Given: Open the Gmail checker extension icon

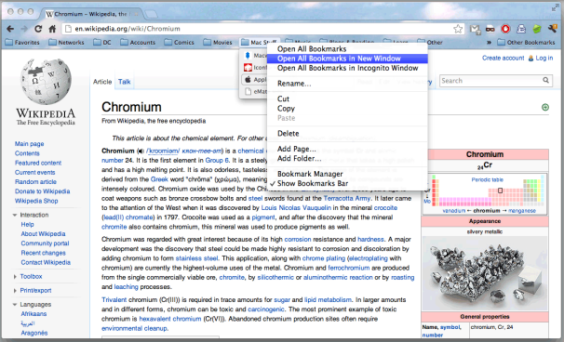Looking at the screenshot, I should [x=476, y=29].
